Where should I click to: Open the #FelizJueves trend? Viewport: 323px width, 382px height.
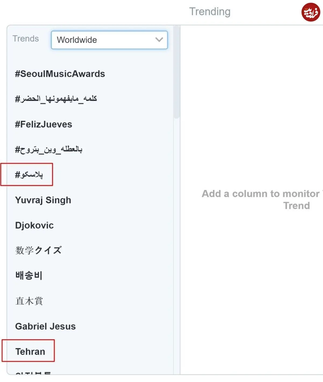[x=44, y=124]
